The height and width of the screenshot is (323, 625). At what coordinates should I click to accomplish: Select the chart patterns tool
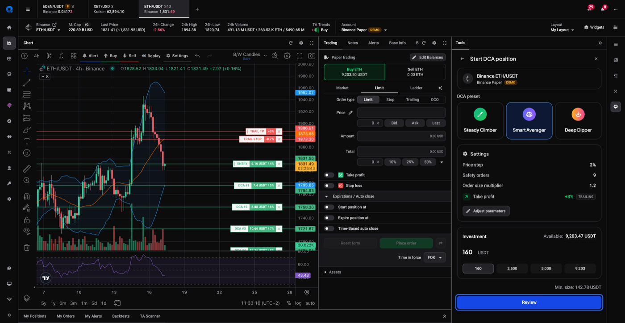coord(27,106)
